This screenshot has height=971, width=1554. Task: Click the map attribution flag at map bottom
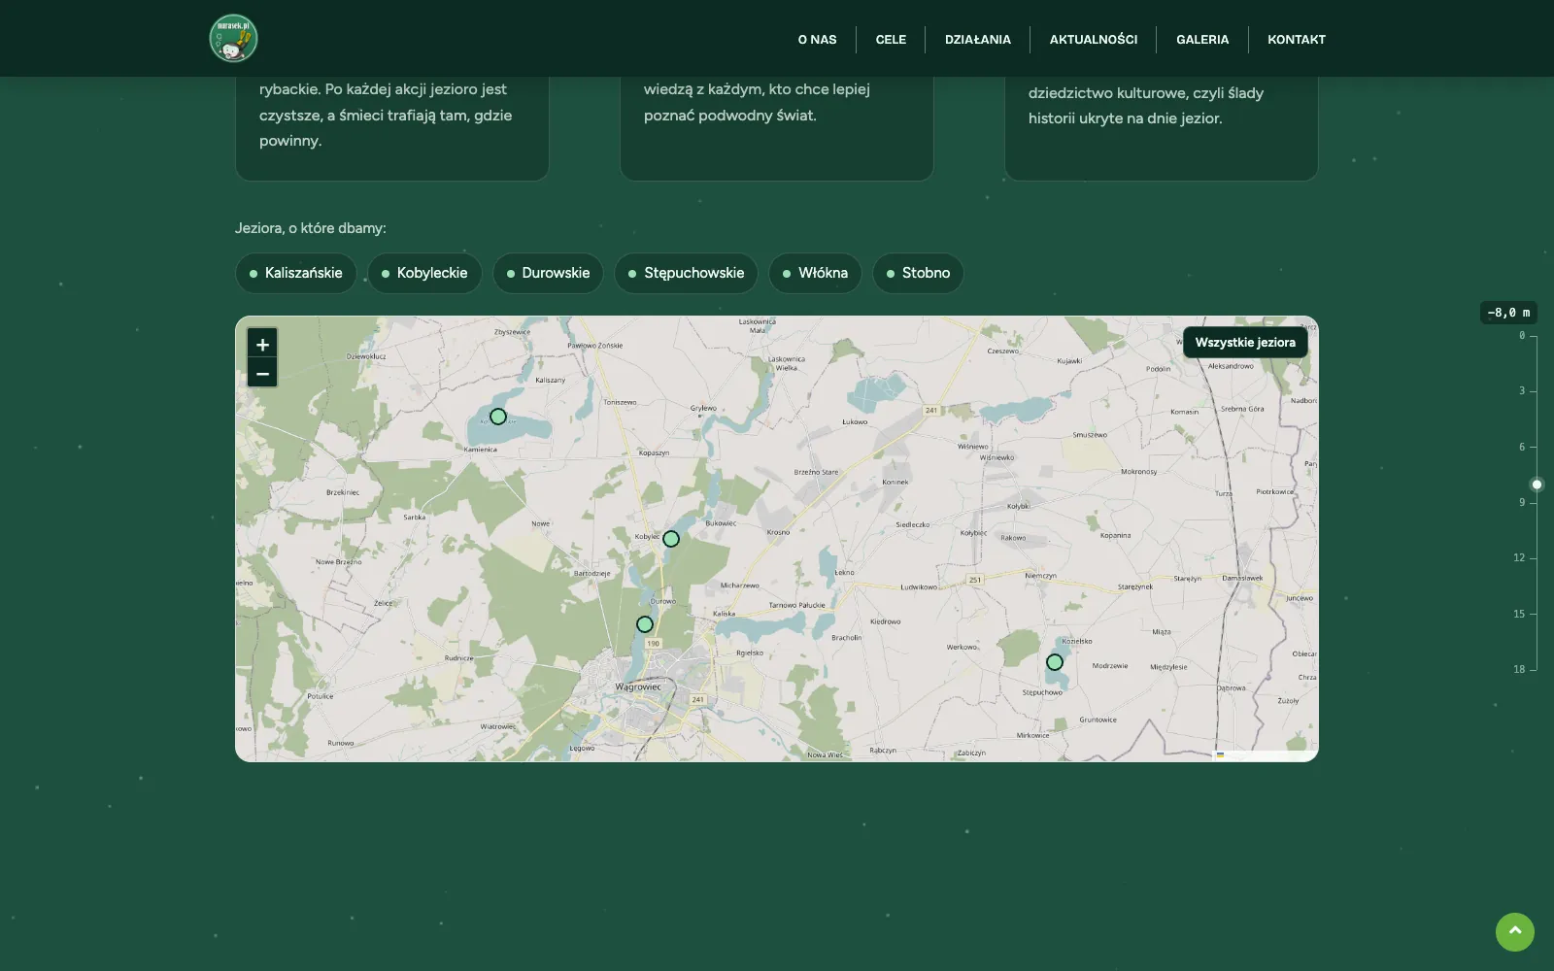[x=1220, y=754]
